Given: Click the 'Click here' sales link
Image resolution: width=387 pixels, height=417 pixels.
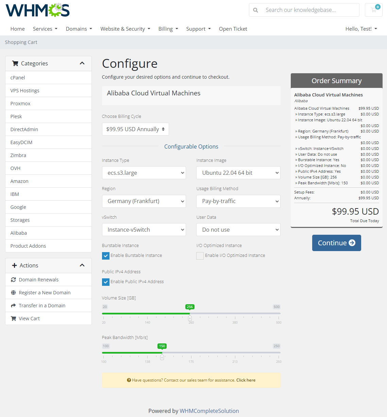Looking at the screenshot, I should 246,380.
